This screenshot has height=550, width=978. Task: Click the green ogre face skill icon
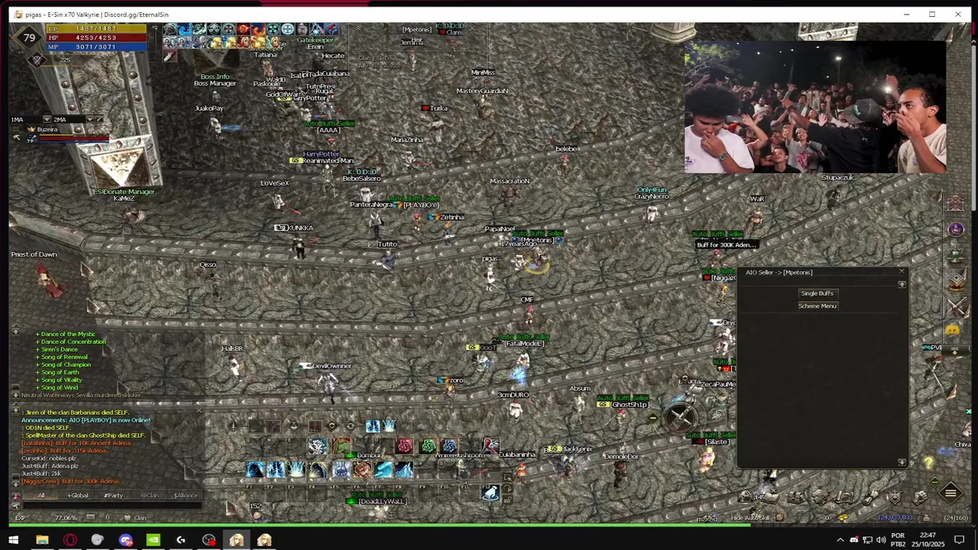(x=342, y=445)
